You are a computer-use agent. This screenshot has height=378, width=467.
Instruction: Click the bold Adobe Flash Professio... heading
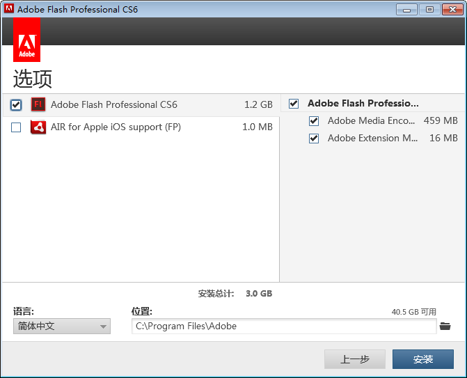[x=363, y=103]
